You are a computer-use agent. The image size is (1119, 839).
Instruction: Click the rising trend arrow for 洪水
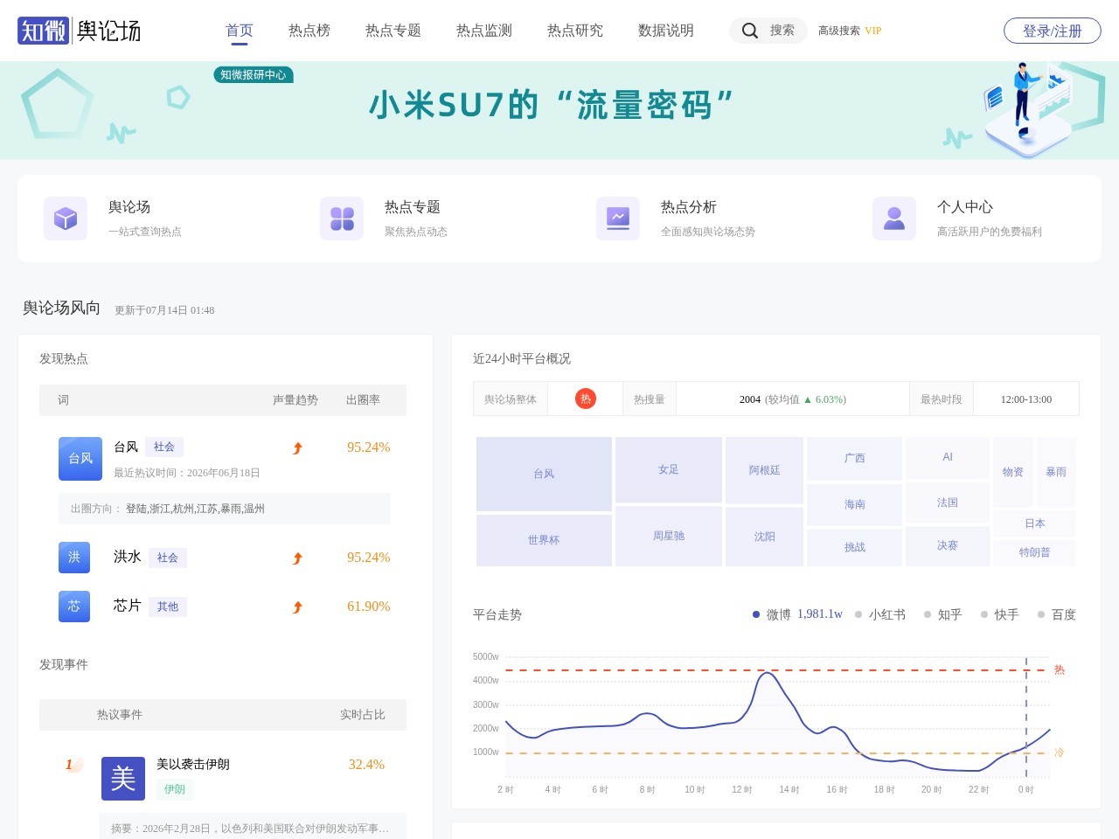[297, 558]
